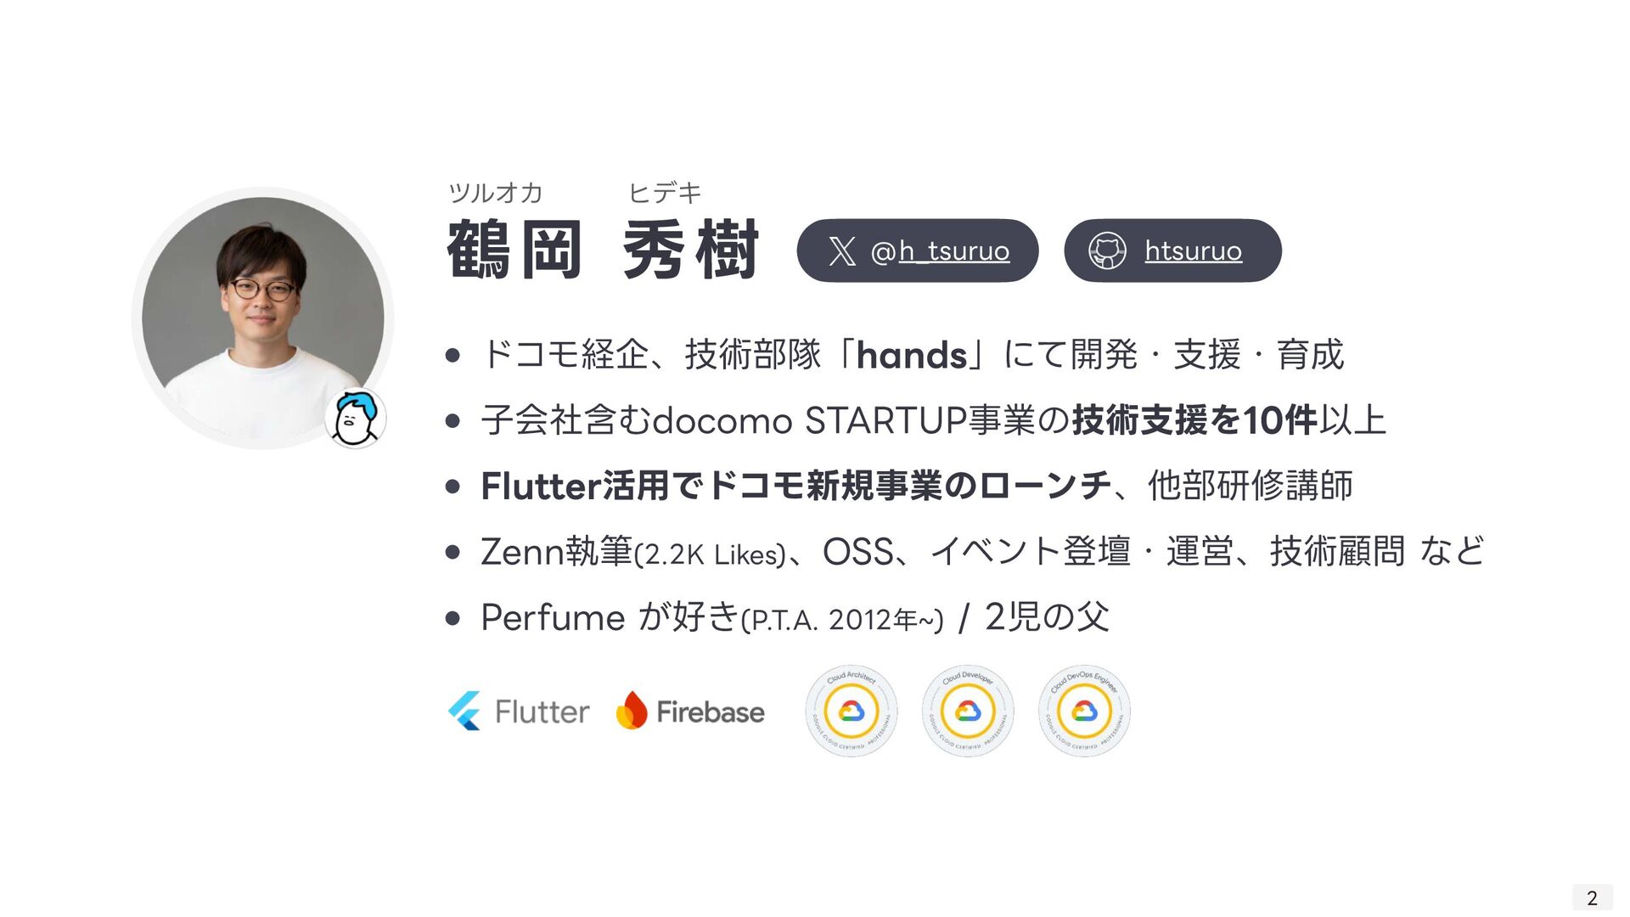Open the htsuruo GitHub link
1630x917 pixels.
(1193, 251)
